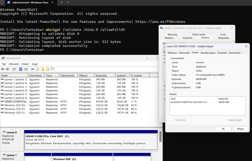Click the checkmark page toolbar icon
The width and height of the screenshot is (252, 161).
(x=37, y=69)
